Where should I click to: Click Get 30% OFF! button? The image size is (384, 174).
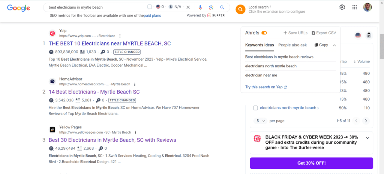312,163
